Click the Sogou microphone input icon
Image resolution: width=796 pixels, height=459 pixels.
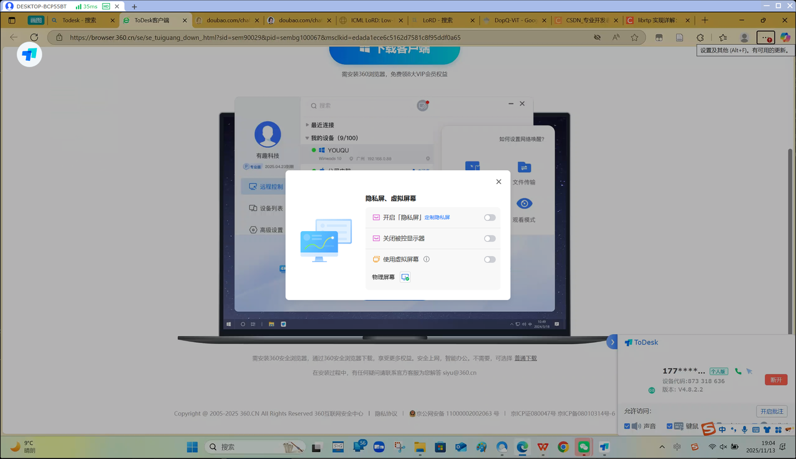[744, 430]
